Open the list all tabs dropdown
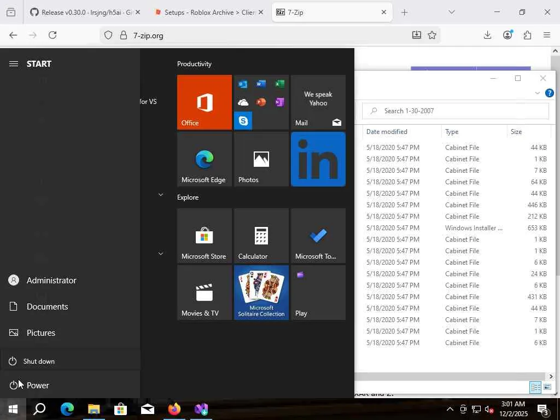 tap(451, 12)
